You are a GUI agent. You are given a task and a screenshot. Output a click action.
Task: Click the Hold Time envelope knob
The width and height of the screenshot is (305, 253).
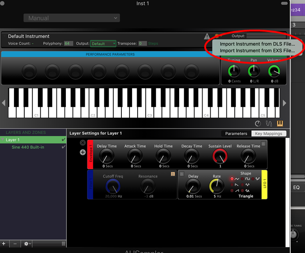click(163, 156)
